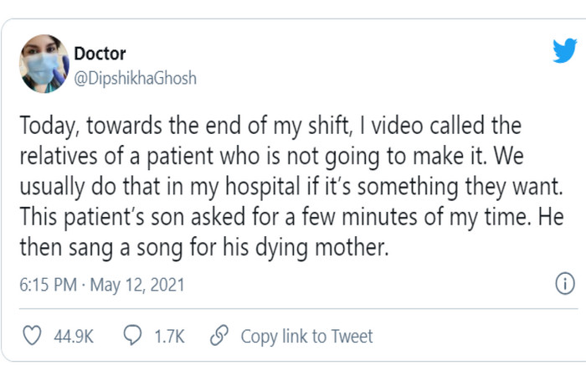
Task: Click tweet line starting "relatives of a patient"
Action: coord(272,157)
